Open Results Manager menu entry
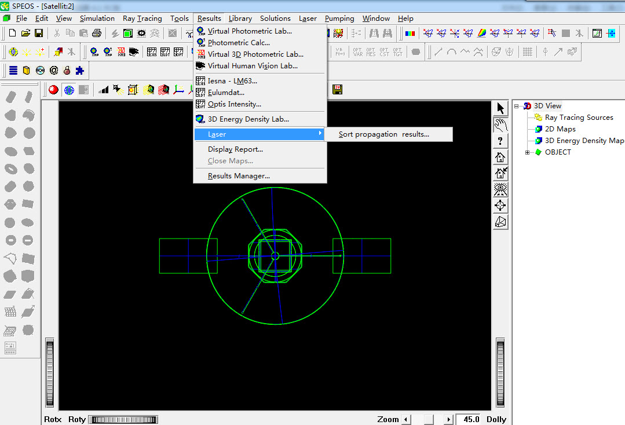 [260, 175]
